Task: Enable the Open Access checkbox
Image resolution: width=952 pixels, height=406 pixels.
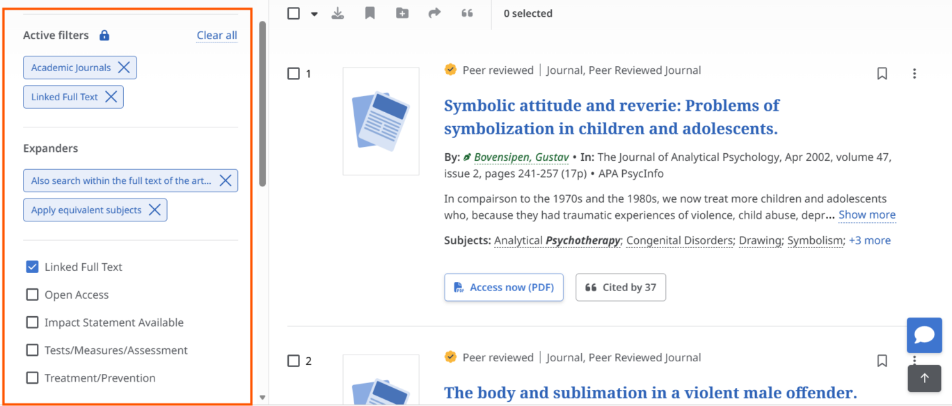Action: [x=32, y=295]
